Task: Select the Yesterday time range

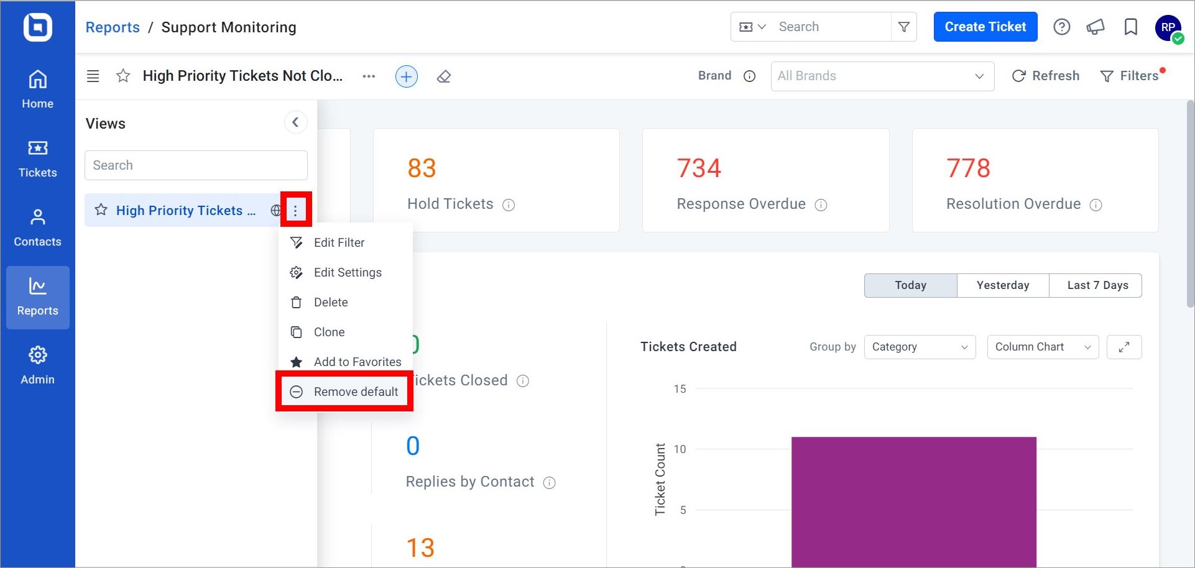Action: point(1003,285)
